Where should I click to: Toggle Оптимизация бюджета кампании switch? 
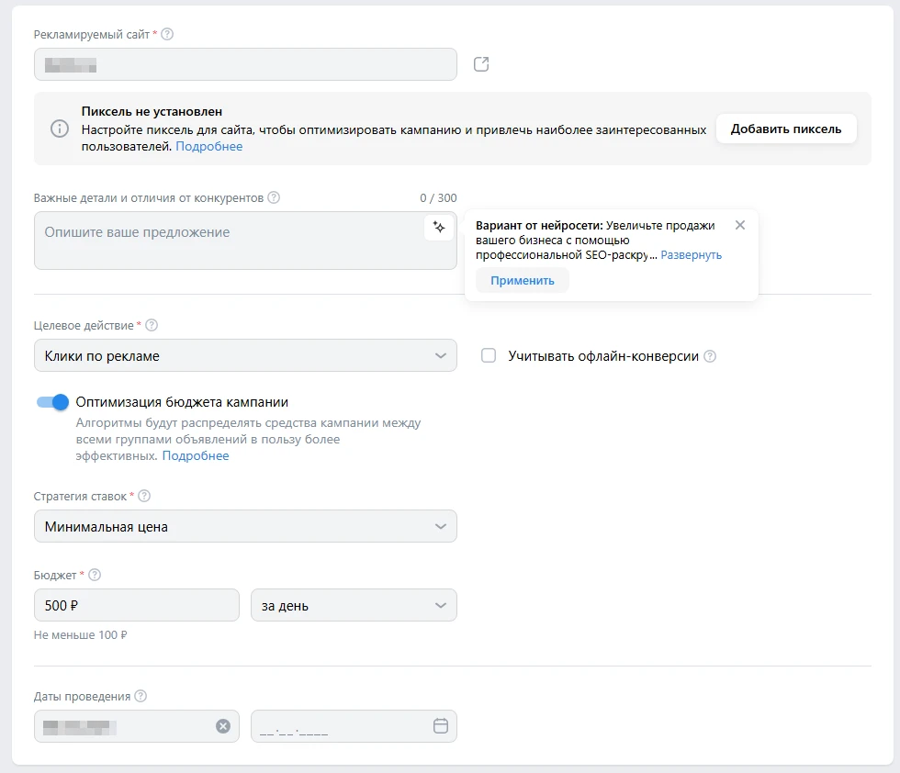pyautogui.click(x=53, y=402)
